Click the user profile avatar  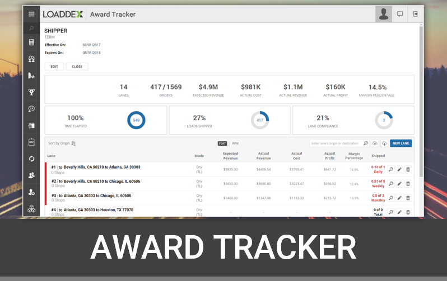coord(383,14)
